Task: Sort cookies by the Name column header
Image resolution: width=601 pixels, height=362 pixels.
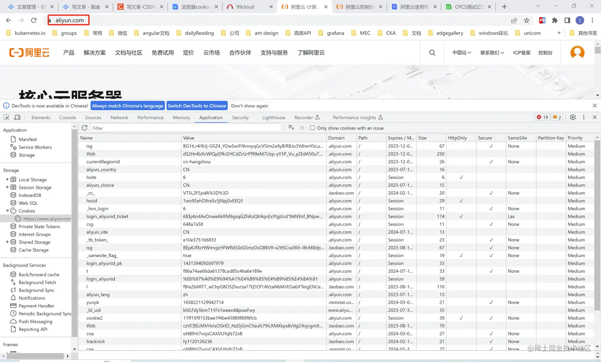Action: coord(130,138)
